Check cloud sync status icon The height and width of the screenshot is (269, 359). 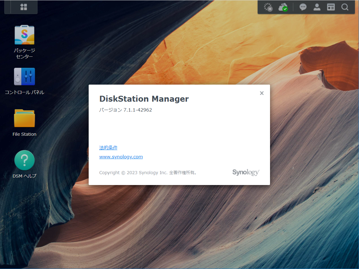[283, 7]
